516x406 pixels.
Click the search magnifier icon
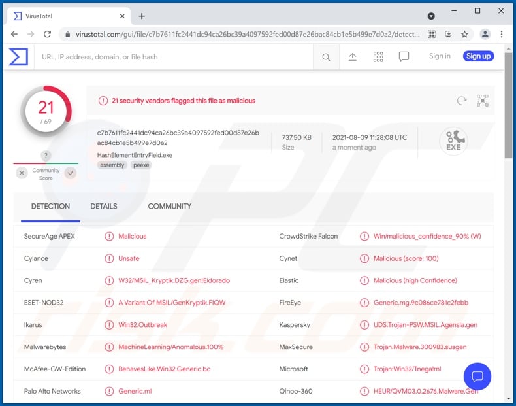tap(326, 57)
